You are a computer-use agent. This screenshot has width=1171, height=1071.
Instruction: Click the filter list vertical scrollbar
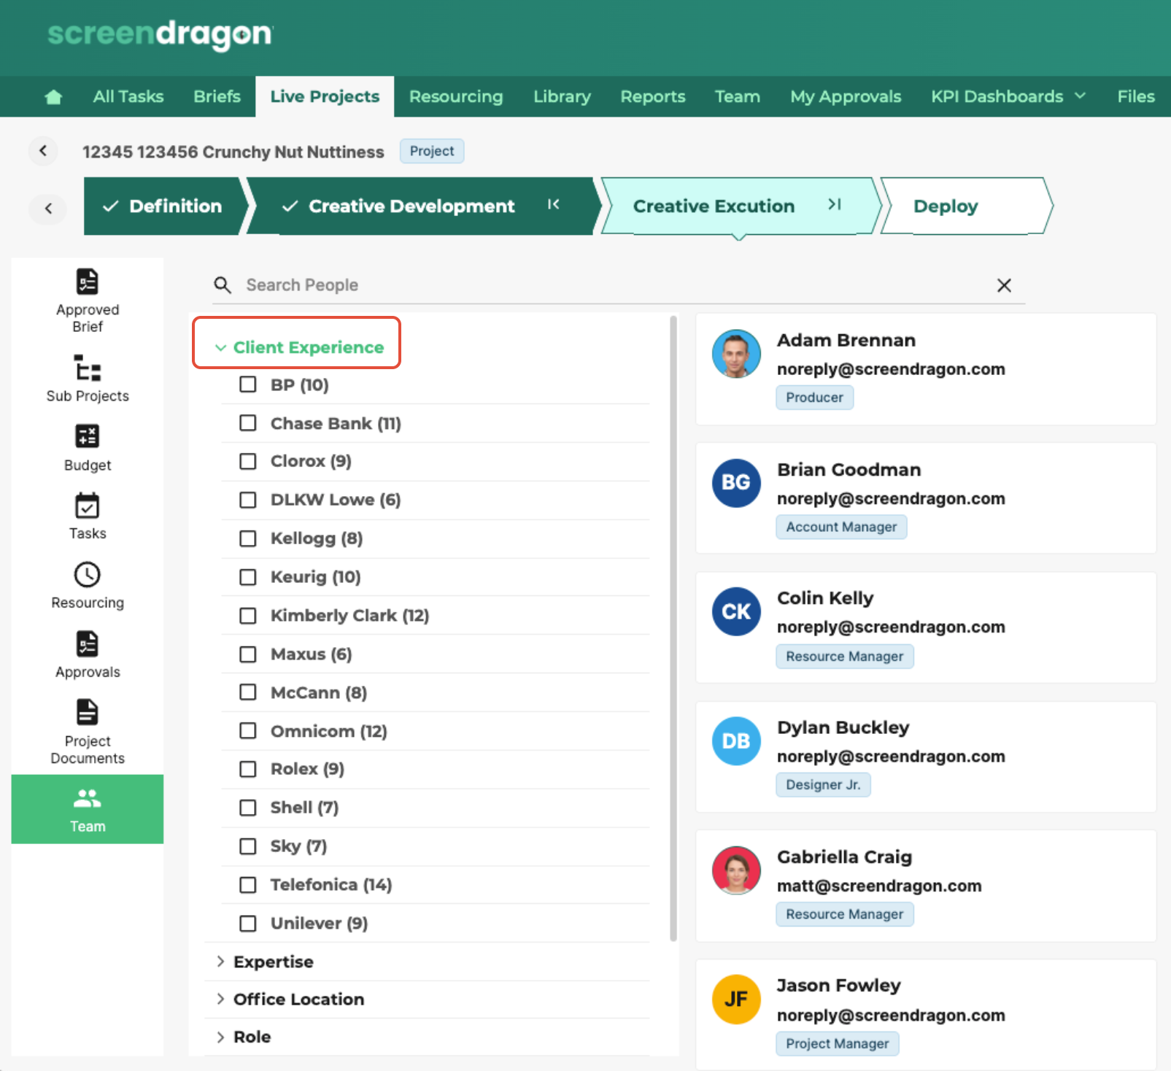click(673, 629)
